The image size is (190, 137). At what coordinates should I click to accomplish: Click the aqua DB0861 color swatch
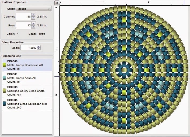coord(4,78)
